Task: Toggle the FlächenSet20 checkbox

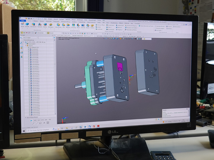Action: click(x=29, y=82)
